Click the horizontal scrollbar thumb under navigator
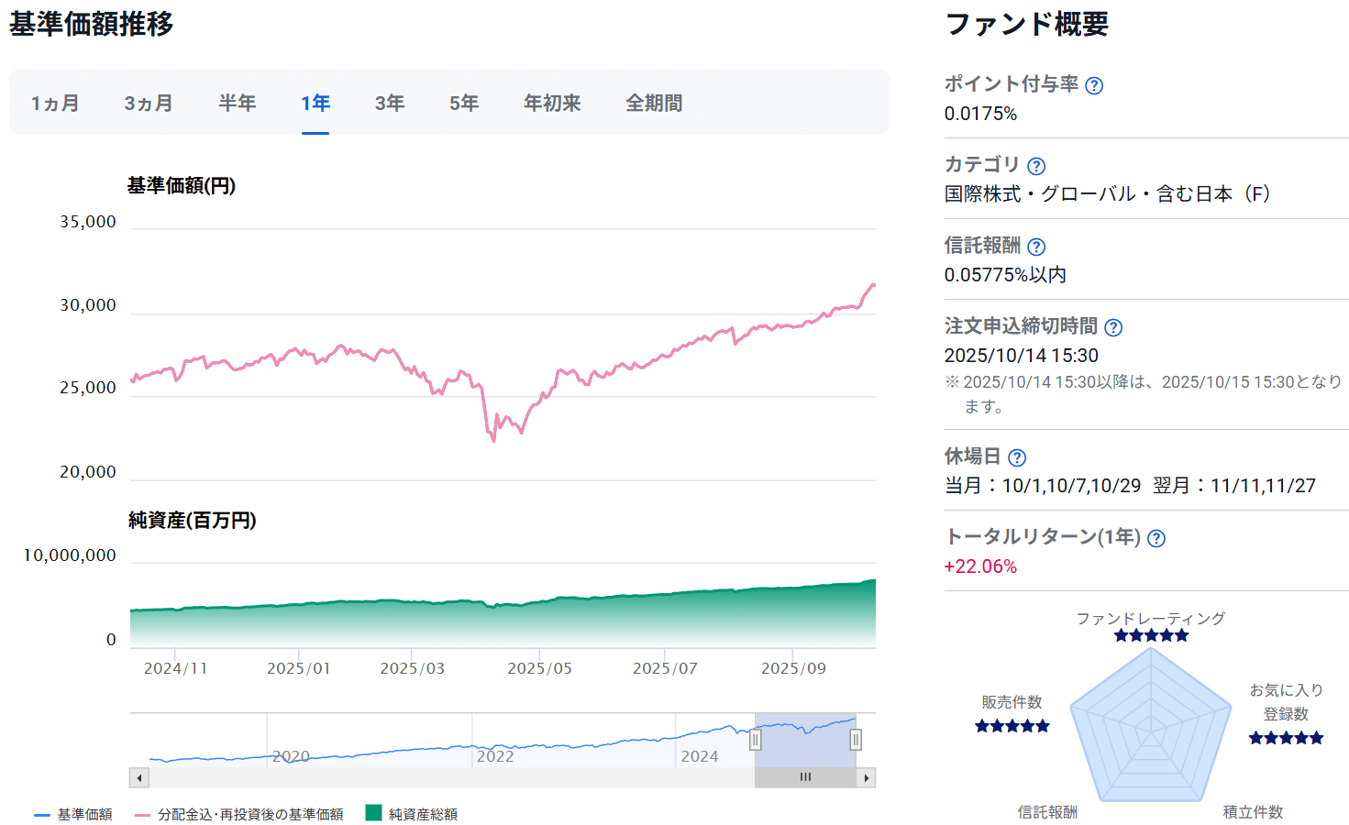The image size is (1349, 825). [x=805, y=778]
